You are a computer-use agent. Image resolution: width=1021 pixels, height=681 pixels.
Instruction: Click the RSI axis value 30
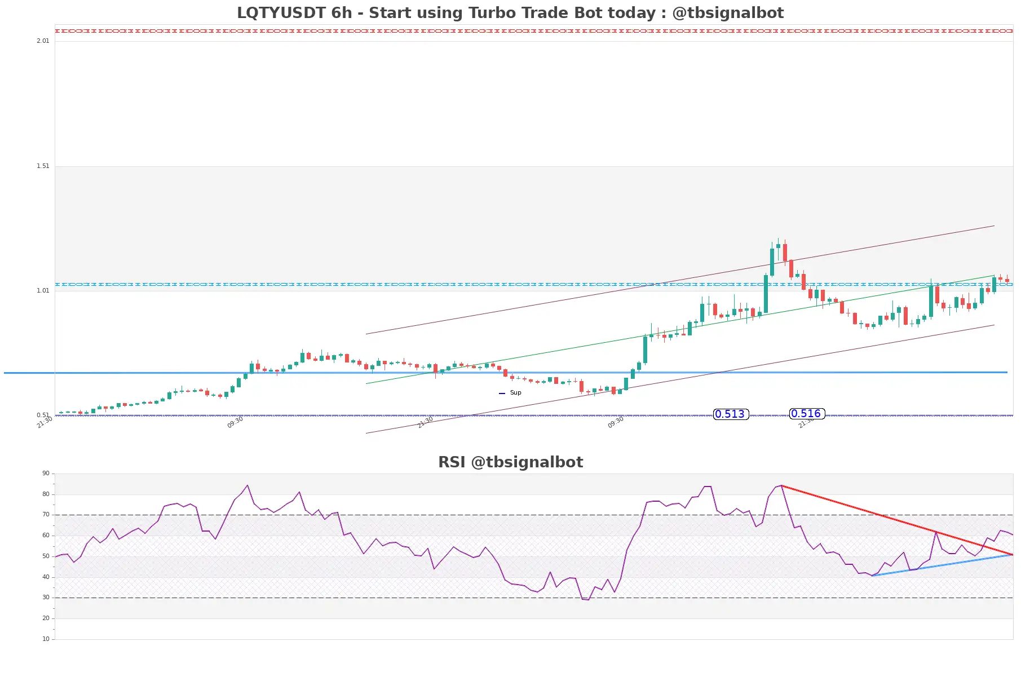click(46, 598)
